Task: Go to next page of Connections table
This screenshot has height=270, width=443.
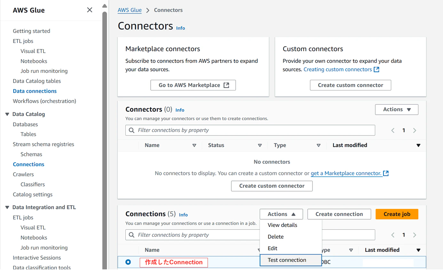Action: pyautogui.click(x=415, y=235)
